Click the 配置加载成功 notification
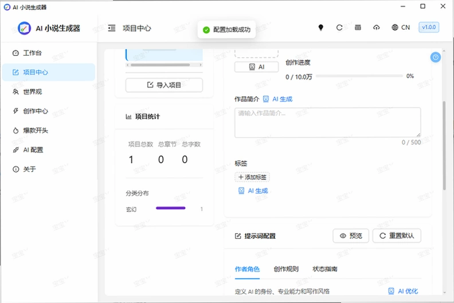This screenshot has width=454, height=303. point(226,30)
